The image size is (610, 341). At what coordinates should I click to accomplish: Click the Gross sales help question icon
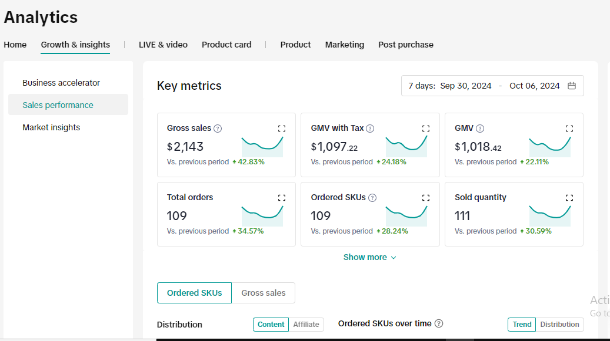[218, 129]
